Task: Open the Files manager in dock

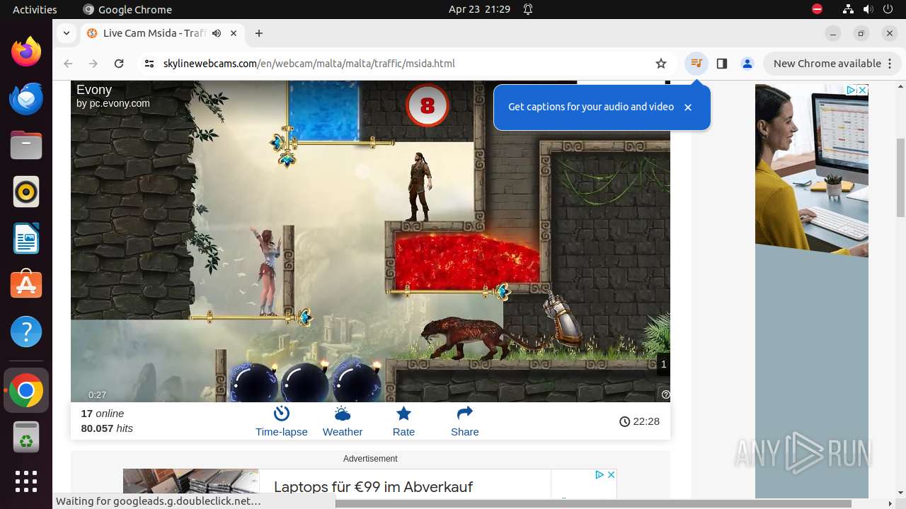Action: (26, 145)
